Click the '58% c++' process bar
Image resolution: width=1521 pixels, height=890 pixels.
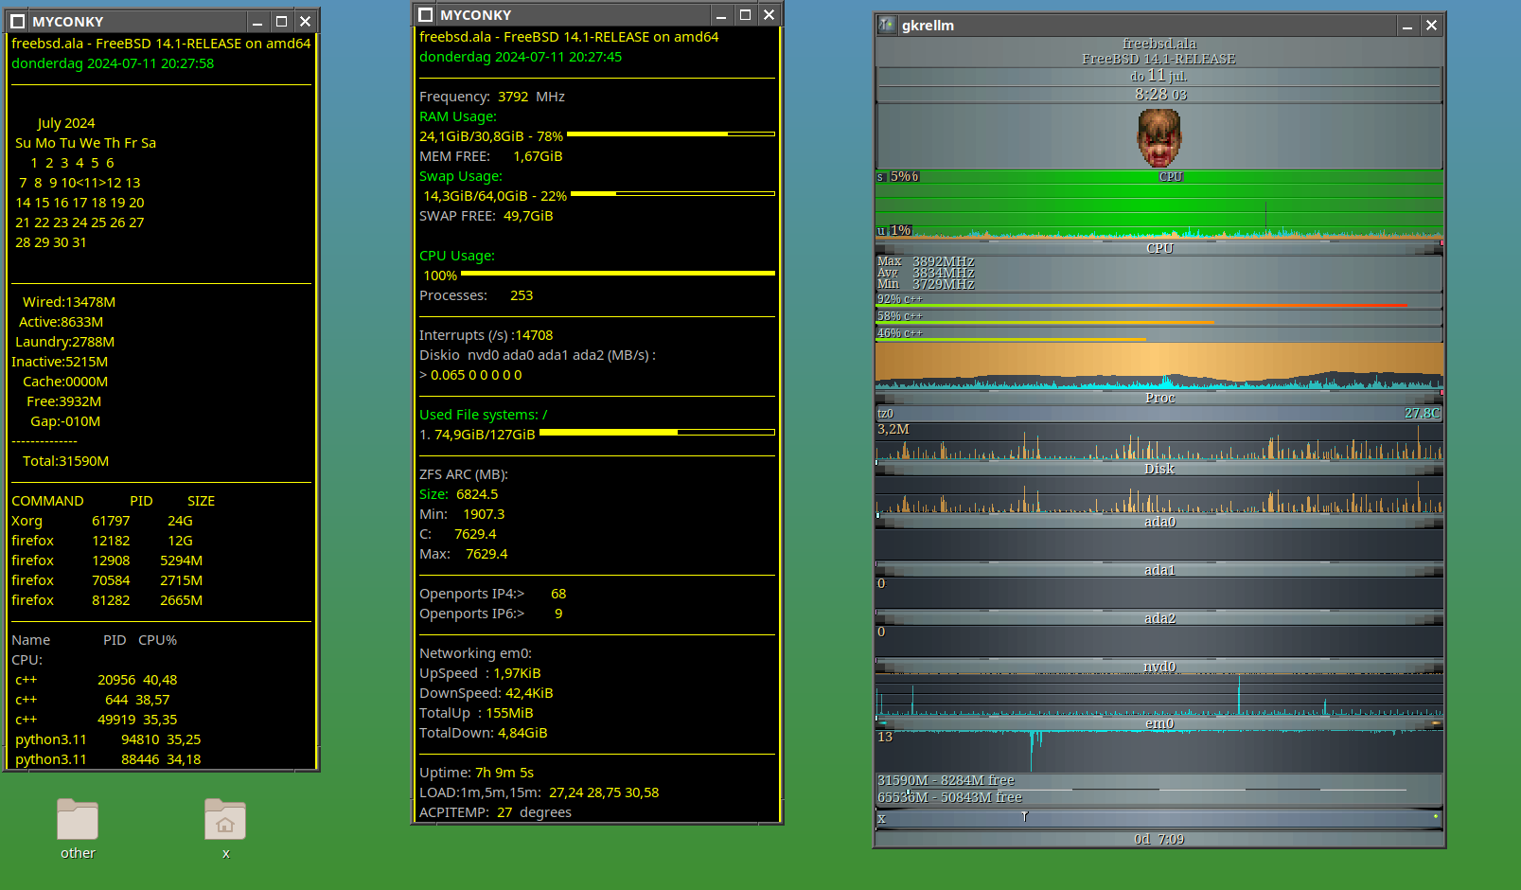pyautogui.click(x=1159, y=317)
